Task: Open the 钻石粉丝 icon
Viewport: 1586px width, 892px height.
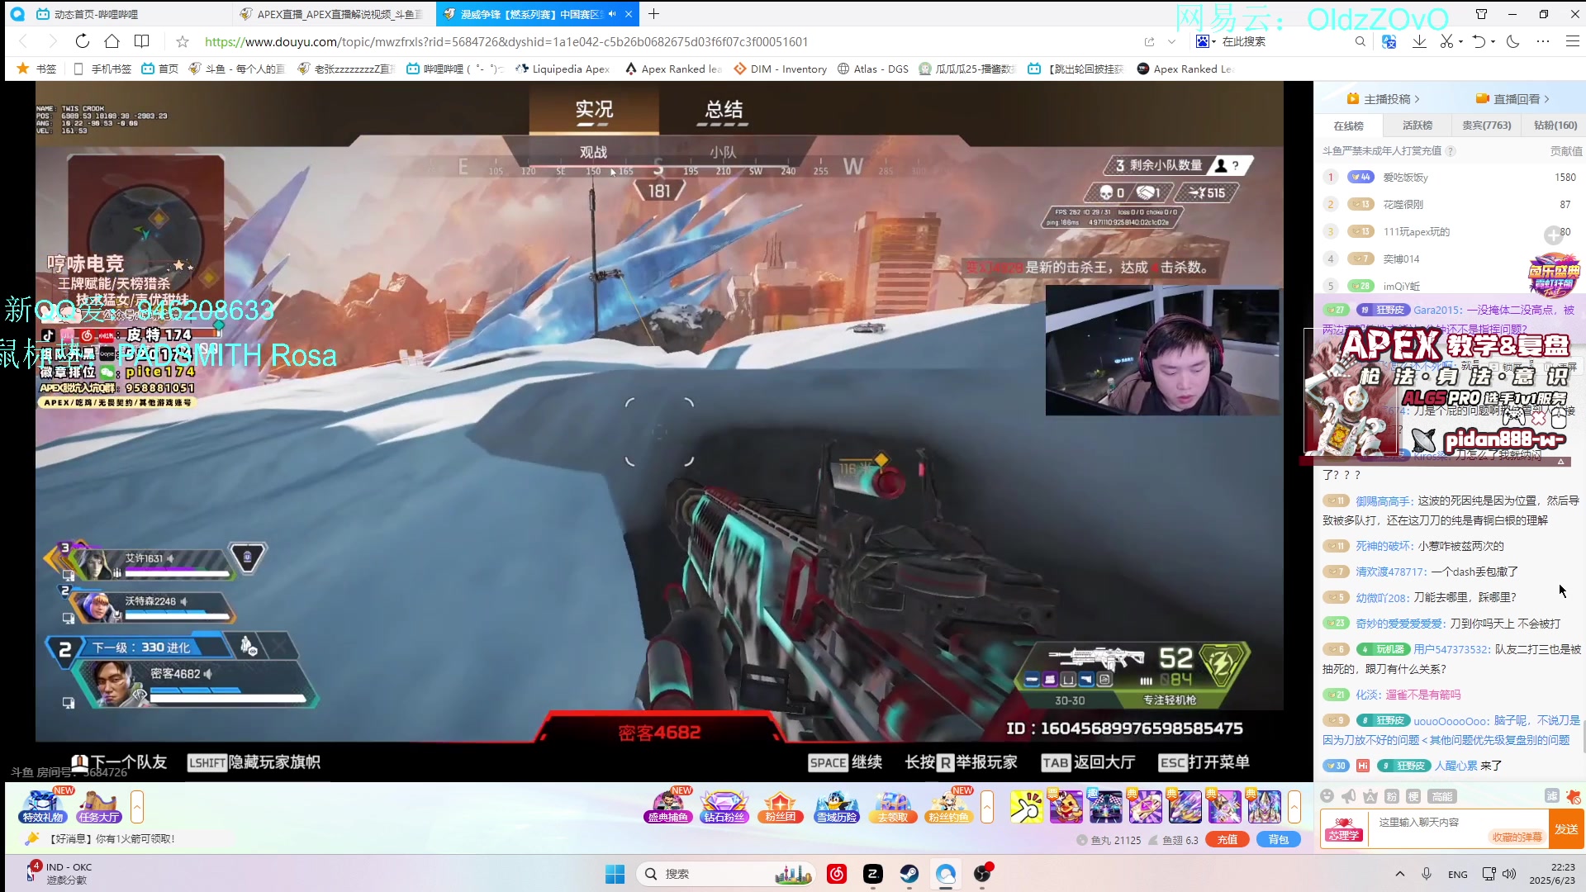Action: [x=724, y=807]
